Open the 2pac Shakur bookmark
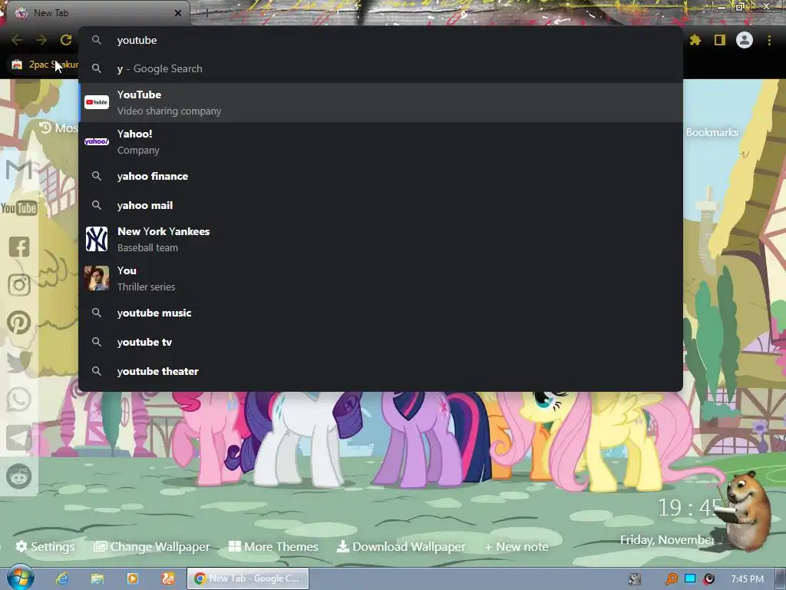 45,65
